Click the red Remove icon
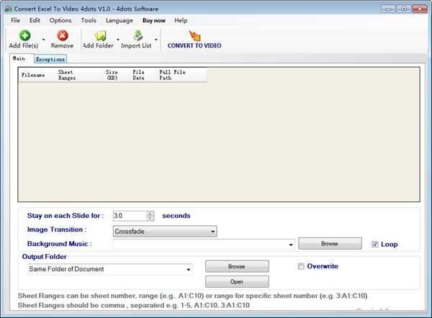Screen dimensions: 432x318 [63, 36]
